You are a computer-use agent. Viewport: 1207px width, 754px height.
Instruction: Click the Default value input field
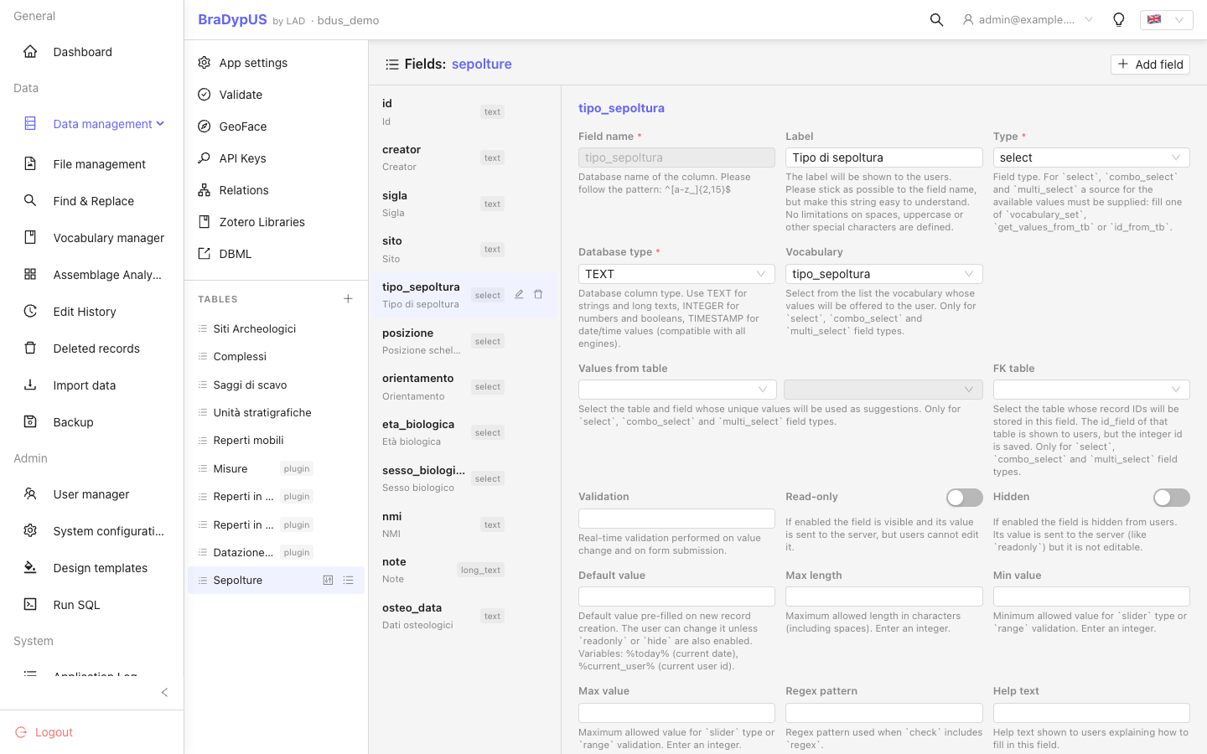click(676, 596)
